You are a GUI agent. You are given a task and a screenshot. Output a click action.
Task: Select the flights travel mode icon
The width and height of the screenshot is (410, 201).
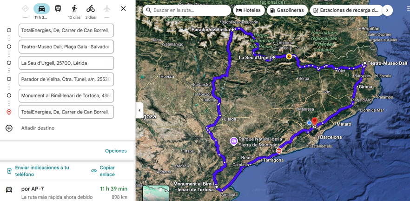107,9
